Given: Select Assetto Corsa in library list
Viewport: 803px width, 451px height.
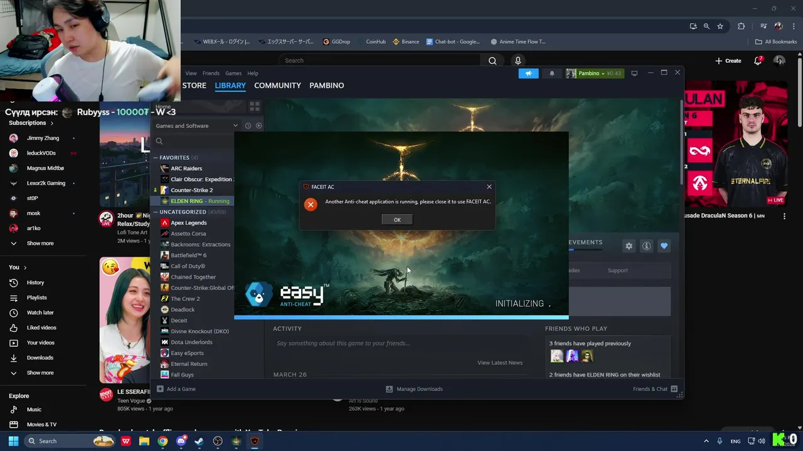Looking at the screenshot, I should tap(188, 234).
